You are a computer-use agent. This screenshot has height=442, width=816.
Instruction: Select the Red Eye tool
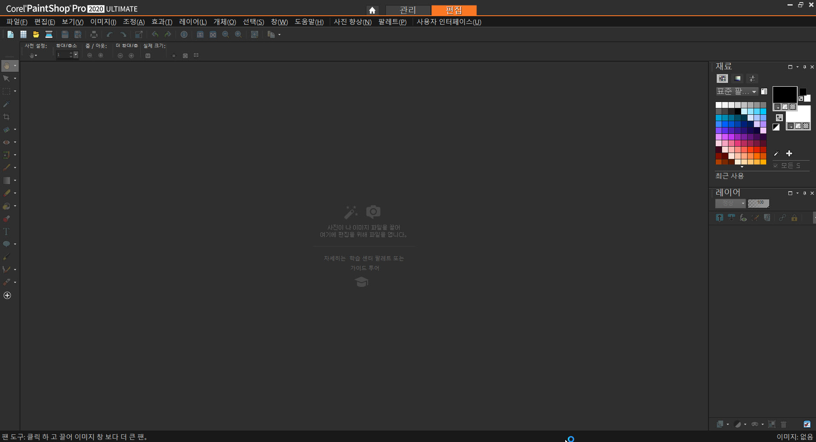tap(6, 142)
